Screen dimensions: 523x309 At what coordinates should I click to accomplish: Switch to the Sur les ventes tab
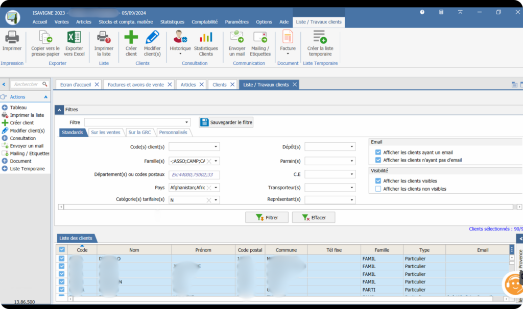click(106, 133)
